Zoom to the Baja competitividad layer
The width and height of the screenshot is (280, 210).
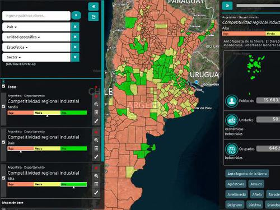point(96,140)
